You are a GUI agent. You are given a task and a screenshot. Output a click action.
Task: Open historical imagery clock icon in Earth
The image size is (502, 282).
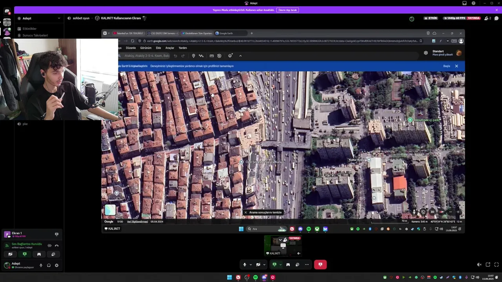click(x=219, y=56)
